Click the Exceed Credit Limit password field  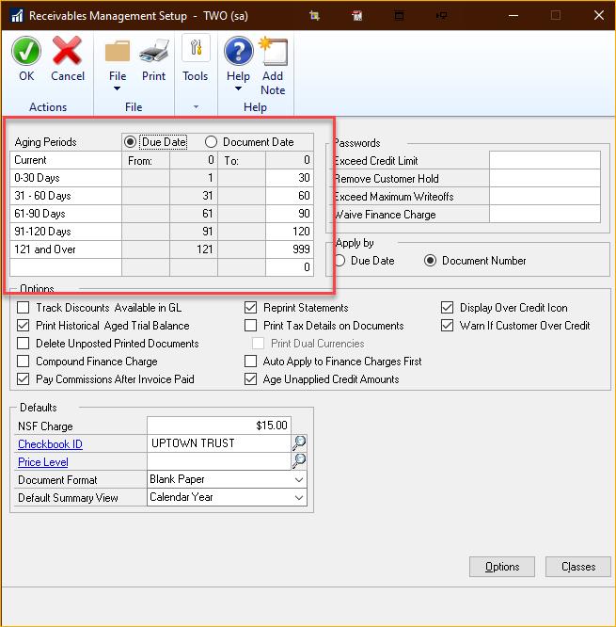tap(545, 160)
